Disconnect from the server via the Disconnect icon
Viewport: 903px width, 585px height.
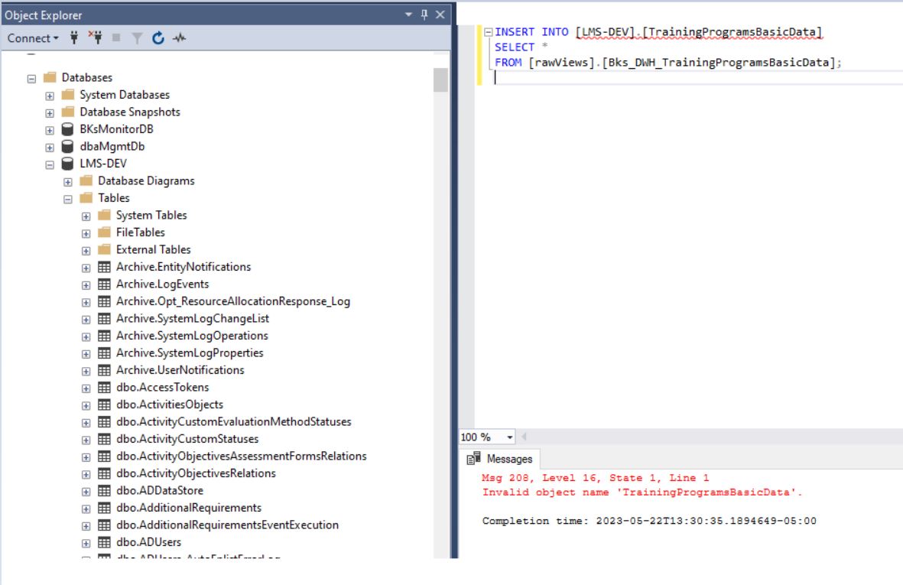coord(97,37)
